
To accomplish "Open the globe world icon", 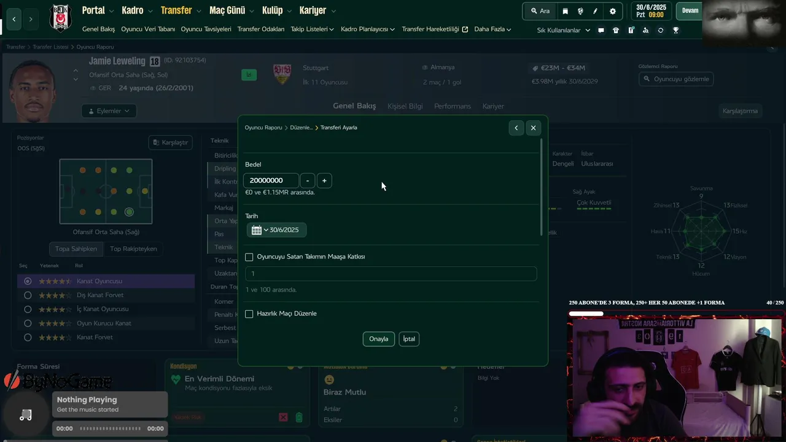I will coord(580,11).
